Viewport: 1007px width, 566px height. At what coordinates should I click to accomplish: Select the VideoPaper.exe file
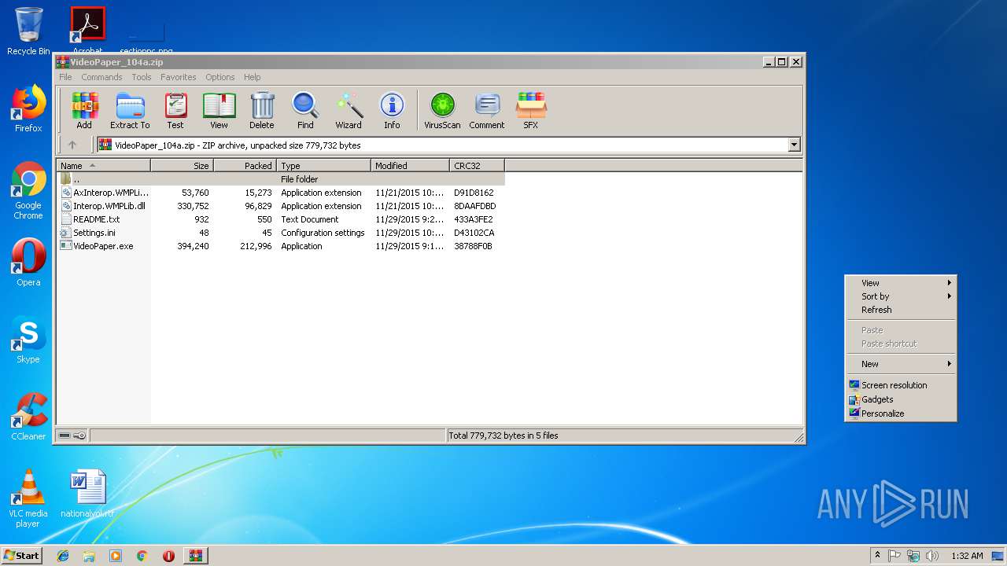coord(281,246)
